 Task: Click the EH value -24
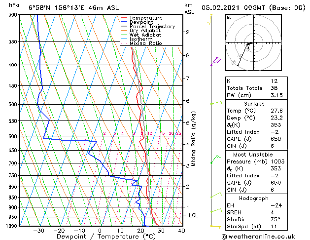[x=276, y=205]
